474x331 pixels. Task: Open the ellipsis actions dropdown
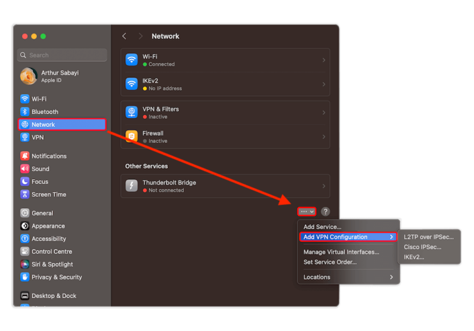(x=307, y=211)
